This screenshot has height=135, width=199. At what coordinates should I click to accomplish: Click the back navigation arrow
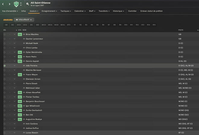(3, 4)
